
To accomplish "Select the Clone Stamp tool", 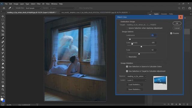I will pyautogui.click(x=3, y=49).
